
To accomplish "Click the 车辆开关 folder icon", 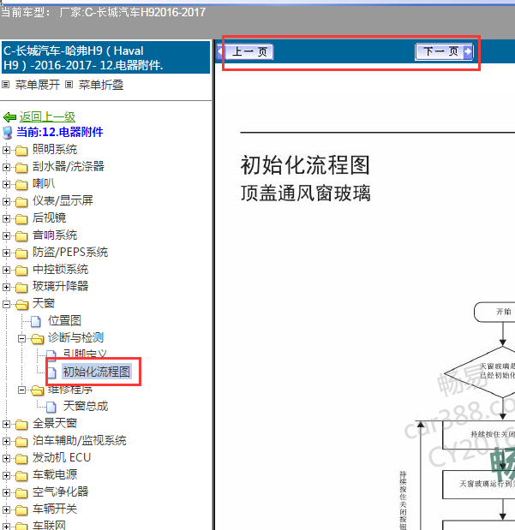I will (21, 510).
